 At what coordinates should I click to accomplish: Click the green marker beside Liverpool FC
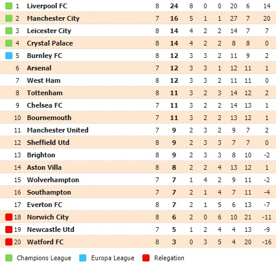[x=9, y=6]
